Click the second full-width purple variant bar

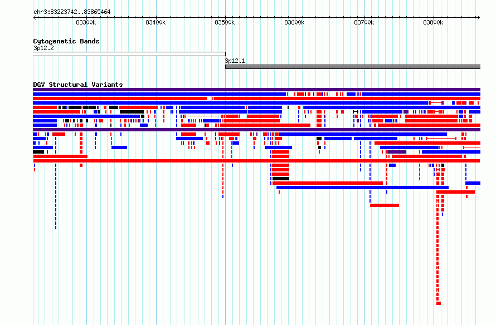256,130
